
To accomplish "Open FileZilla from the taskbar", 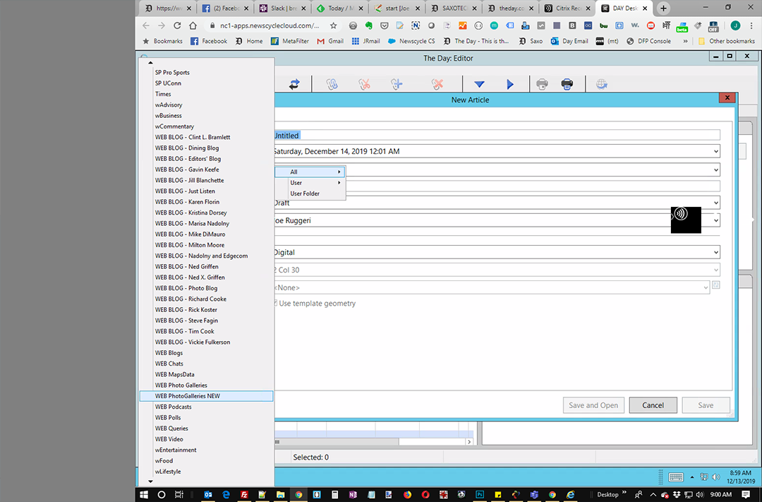I will [244, 494].
